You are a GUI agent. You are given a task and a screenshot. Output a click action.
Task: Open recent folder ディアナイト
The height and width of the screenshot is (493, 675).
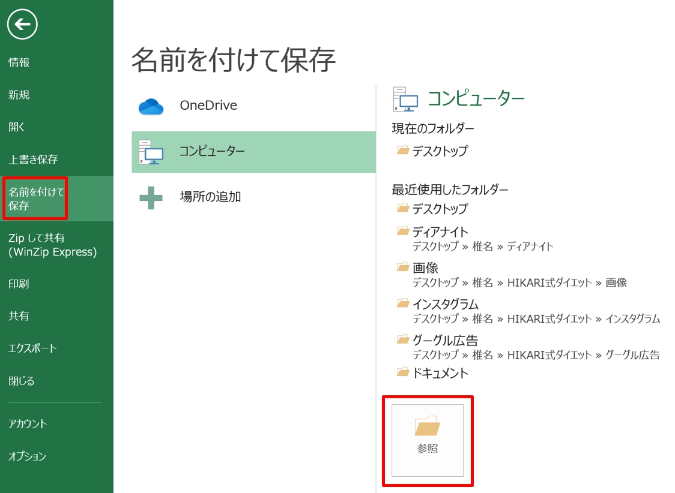click(x=440, y=232)
